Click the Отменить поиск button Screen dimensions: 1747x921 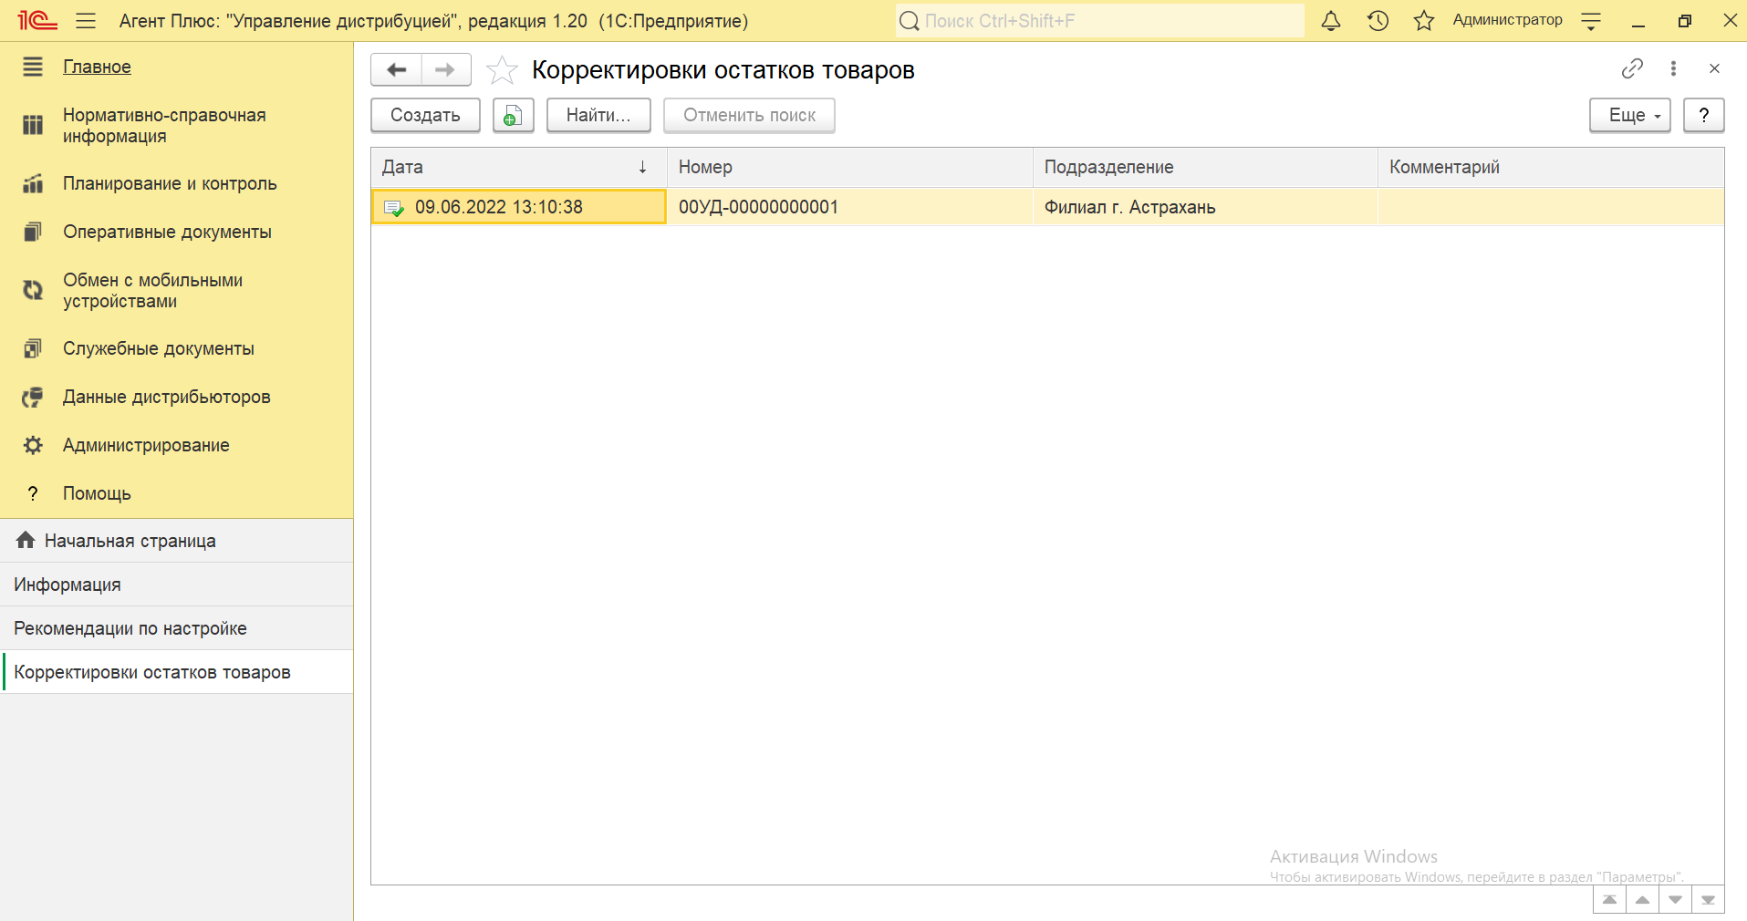click(x=749, y=116)
